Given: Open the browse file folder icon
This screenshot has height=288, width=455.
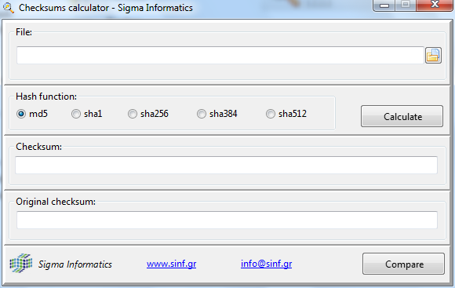Looking at the screenshot, I should click(x=433, y=55).
